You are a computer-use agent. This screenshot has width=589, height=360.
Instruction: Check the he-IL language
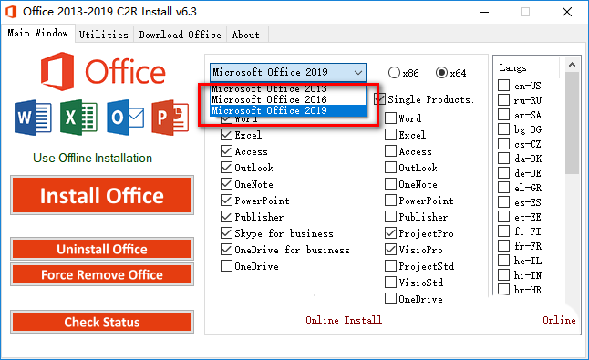503,260
